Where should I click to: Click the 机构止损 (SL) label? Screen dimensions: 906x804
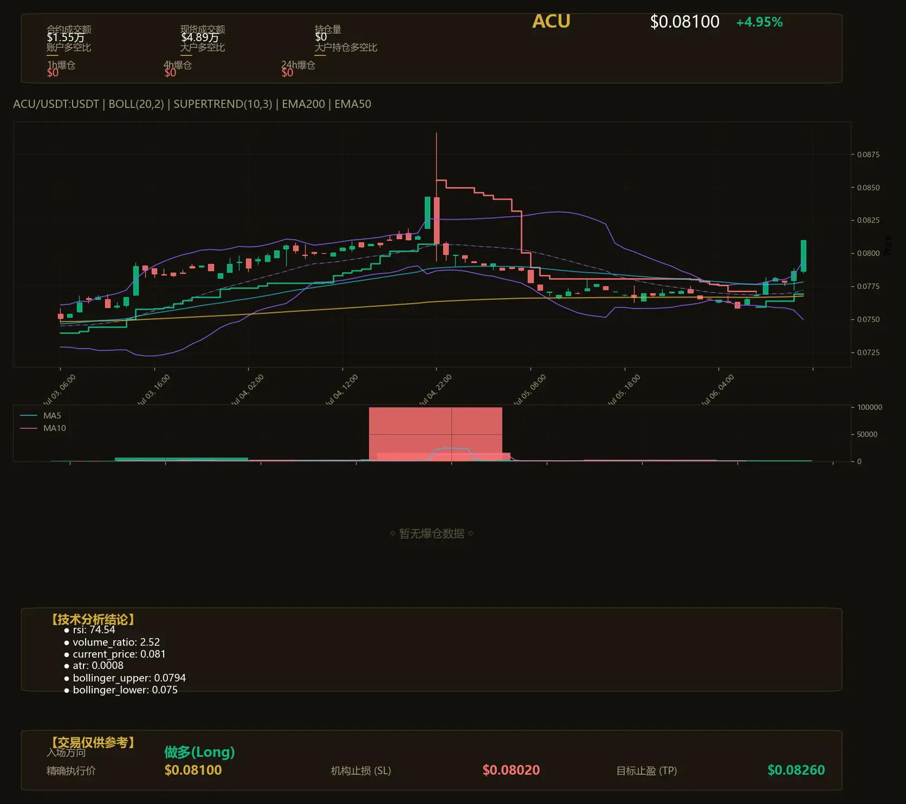[361, 770]
